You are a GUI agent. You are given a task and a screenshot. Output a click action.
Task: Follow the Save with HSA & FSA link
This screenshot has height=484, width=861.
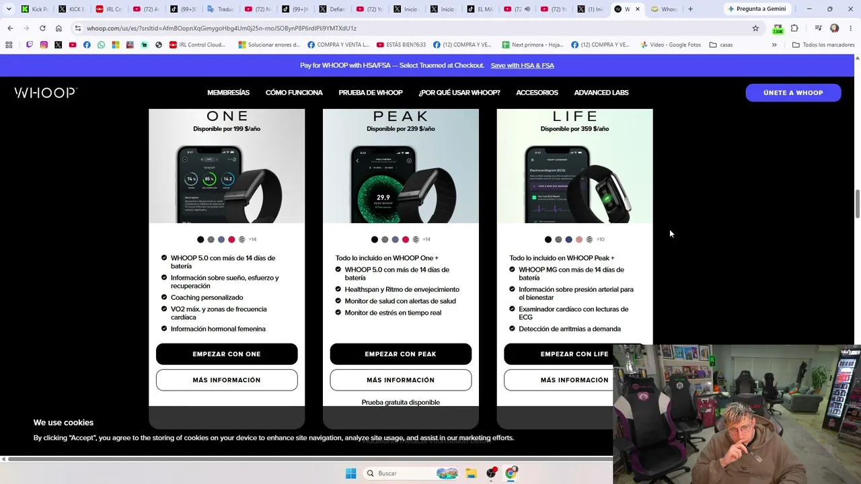(x=523, y=65)
